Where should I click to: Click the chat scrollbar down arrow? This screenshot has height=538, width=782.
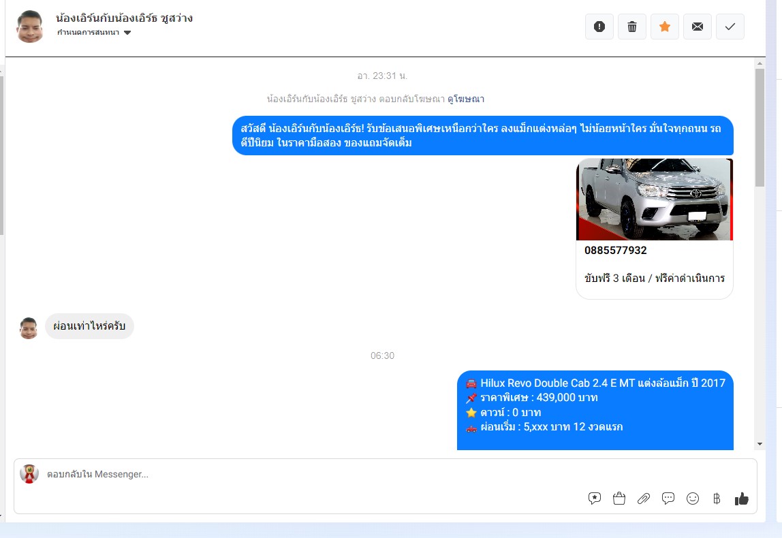coord(760,444)
